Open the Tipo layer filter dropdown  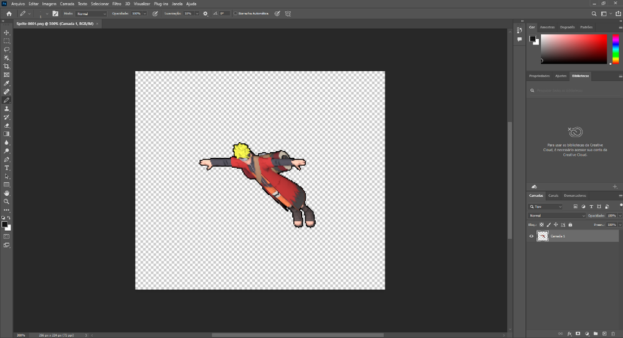tap(546, 206)
